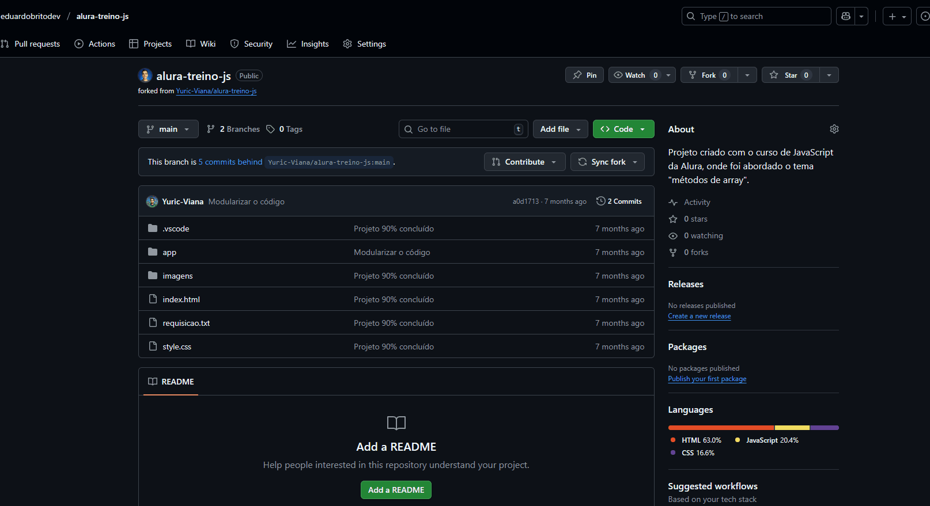Open the app folder

(169, 252)
